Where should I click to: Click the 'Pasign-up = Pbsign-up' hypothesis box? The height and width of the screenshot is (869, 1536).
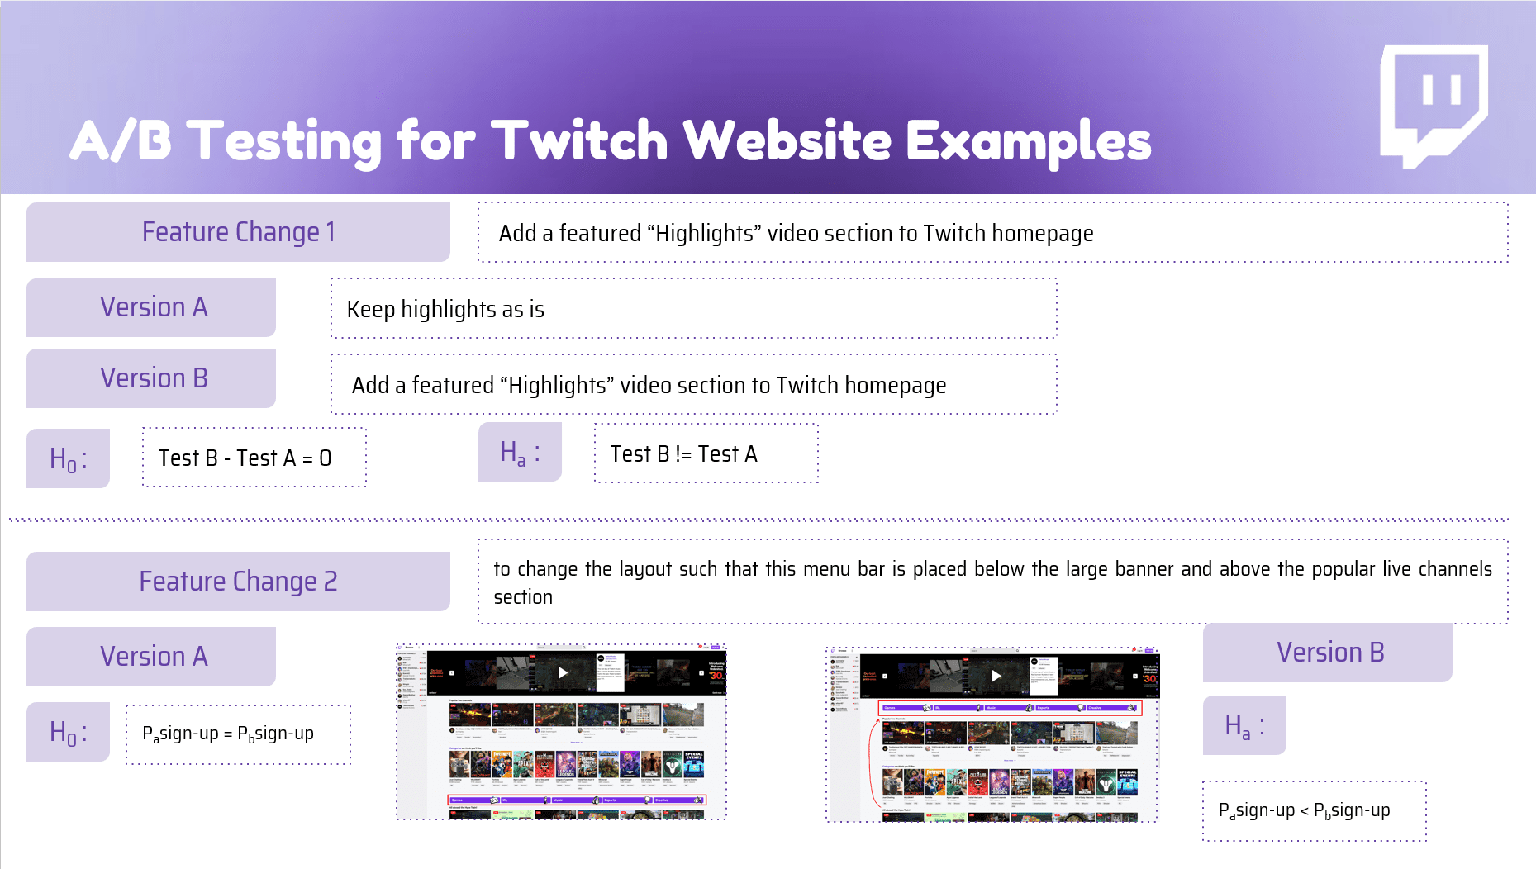[x=238, y=734]
